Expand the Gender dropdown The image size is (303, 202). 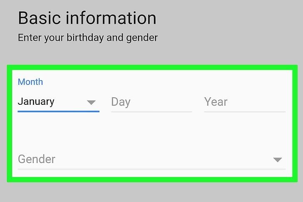(151, 159)
